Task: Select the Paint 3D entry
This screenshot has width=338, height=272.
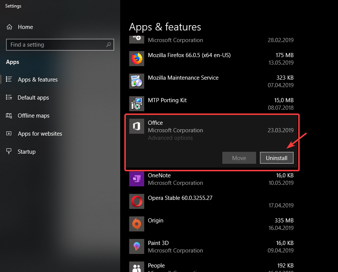Action: tap(211, 246)
